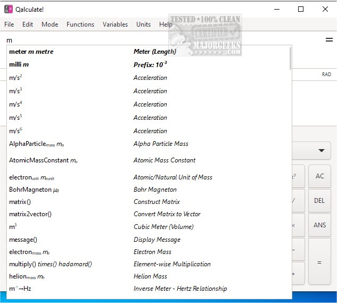Open the Mode menu

tap(50, 24)
